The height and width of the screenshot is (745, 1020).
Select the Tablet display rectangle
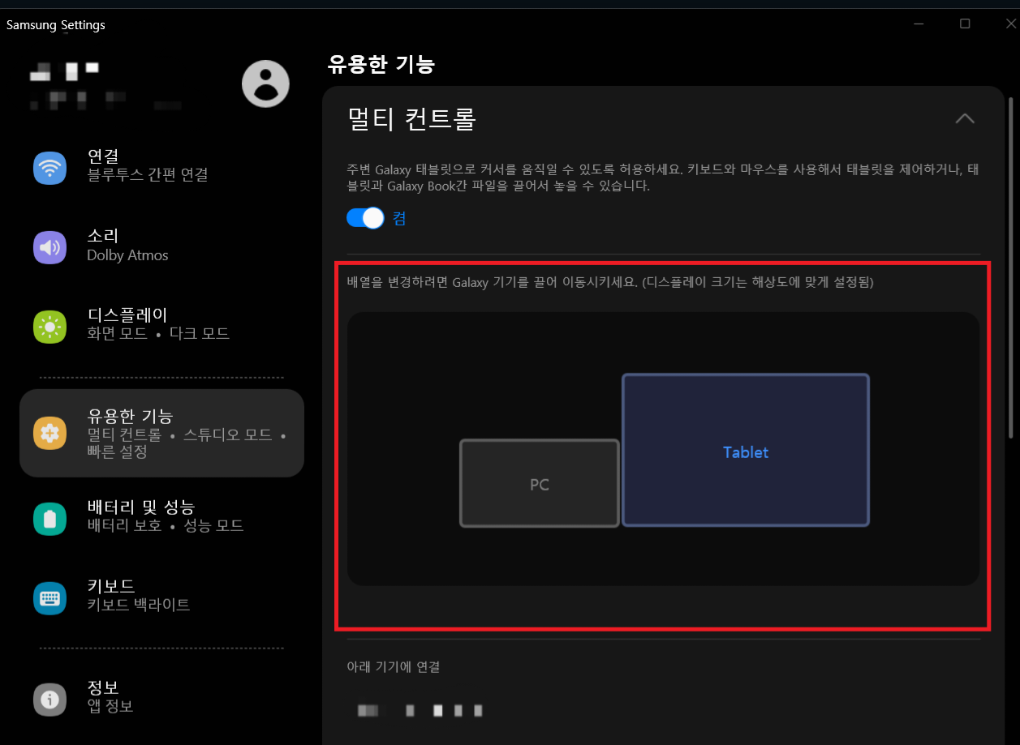pyautogui.click(x=746, y=450)
